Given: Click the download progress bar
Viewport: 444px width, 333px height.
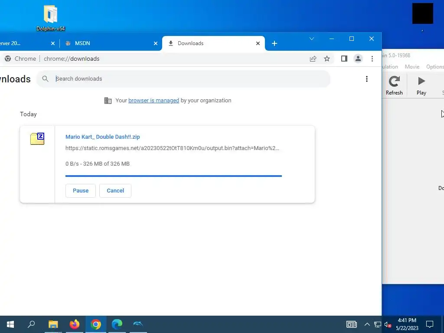Looking at the screenshot, I should point(173,176).
